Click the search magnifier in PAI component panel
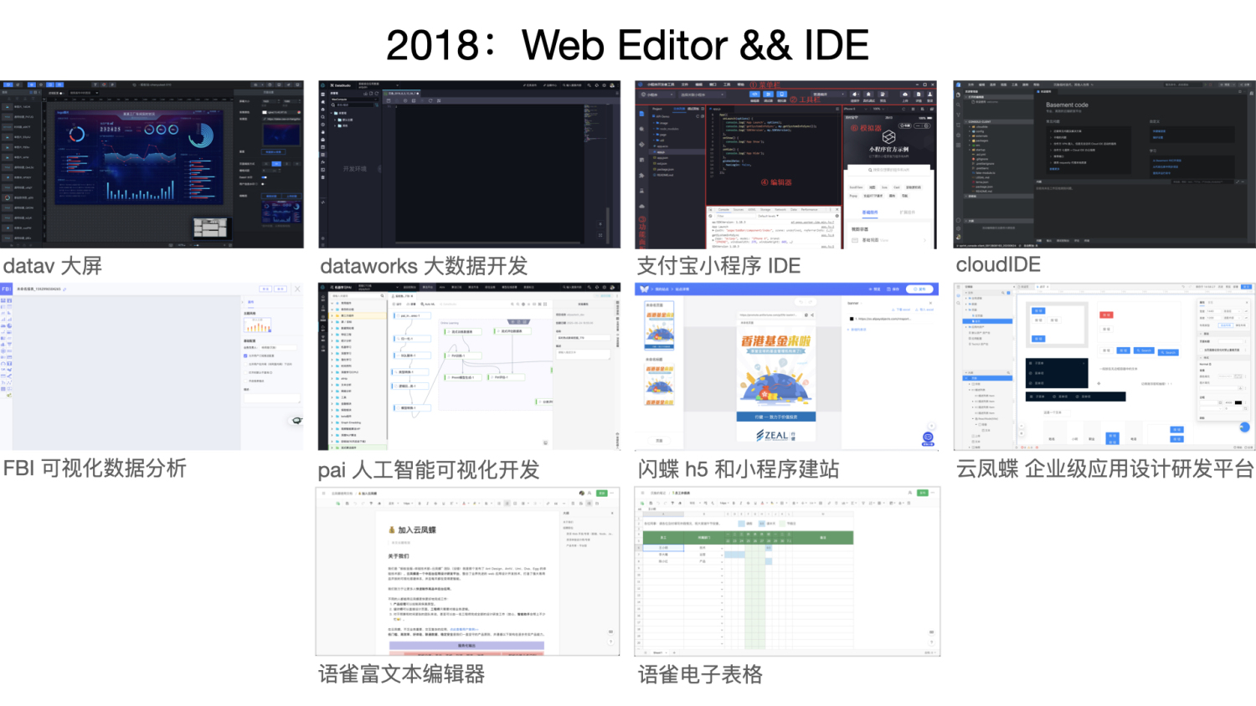 (x=382, y=295)
